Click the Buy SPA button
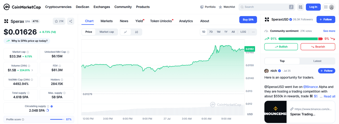339x124 pixels. click(x=248, y=20)
